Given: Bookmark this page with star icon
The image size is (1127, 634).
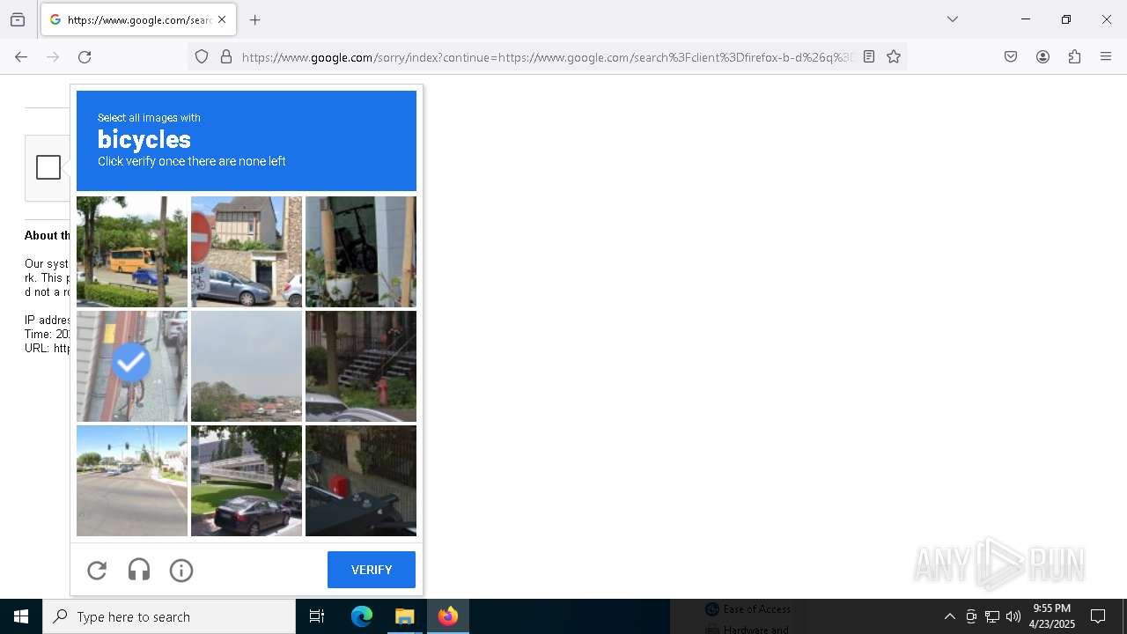Looking at the screenshot, I should coord(894,56).
